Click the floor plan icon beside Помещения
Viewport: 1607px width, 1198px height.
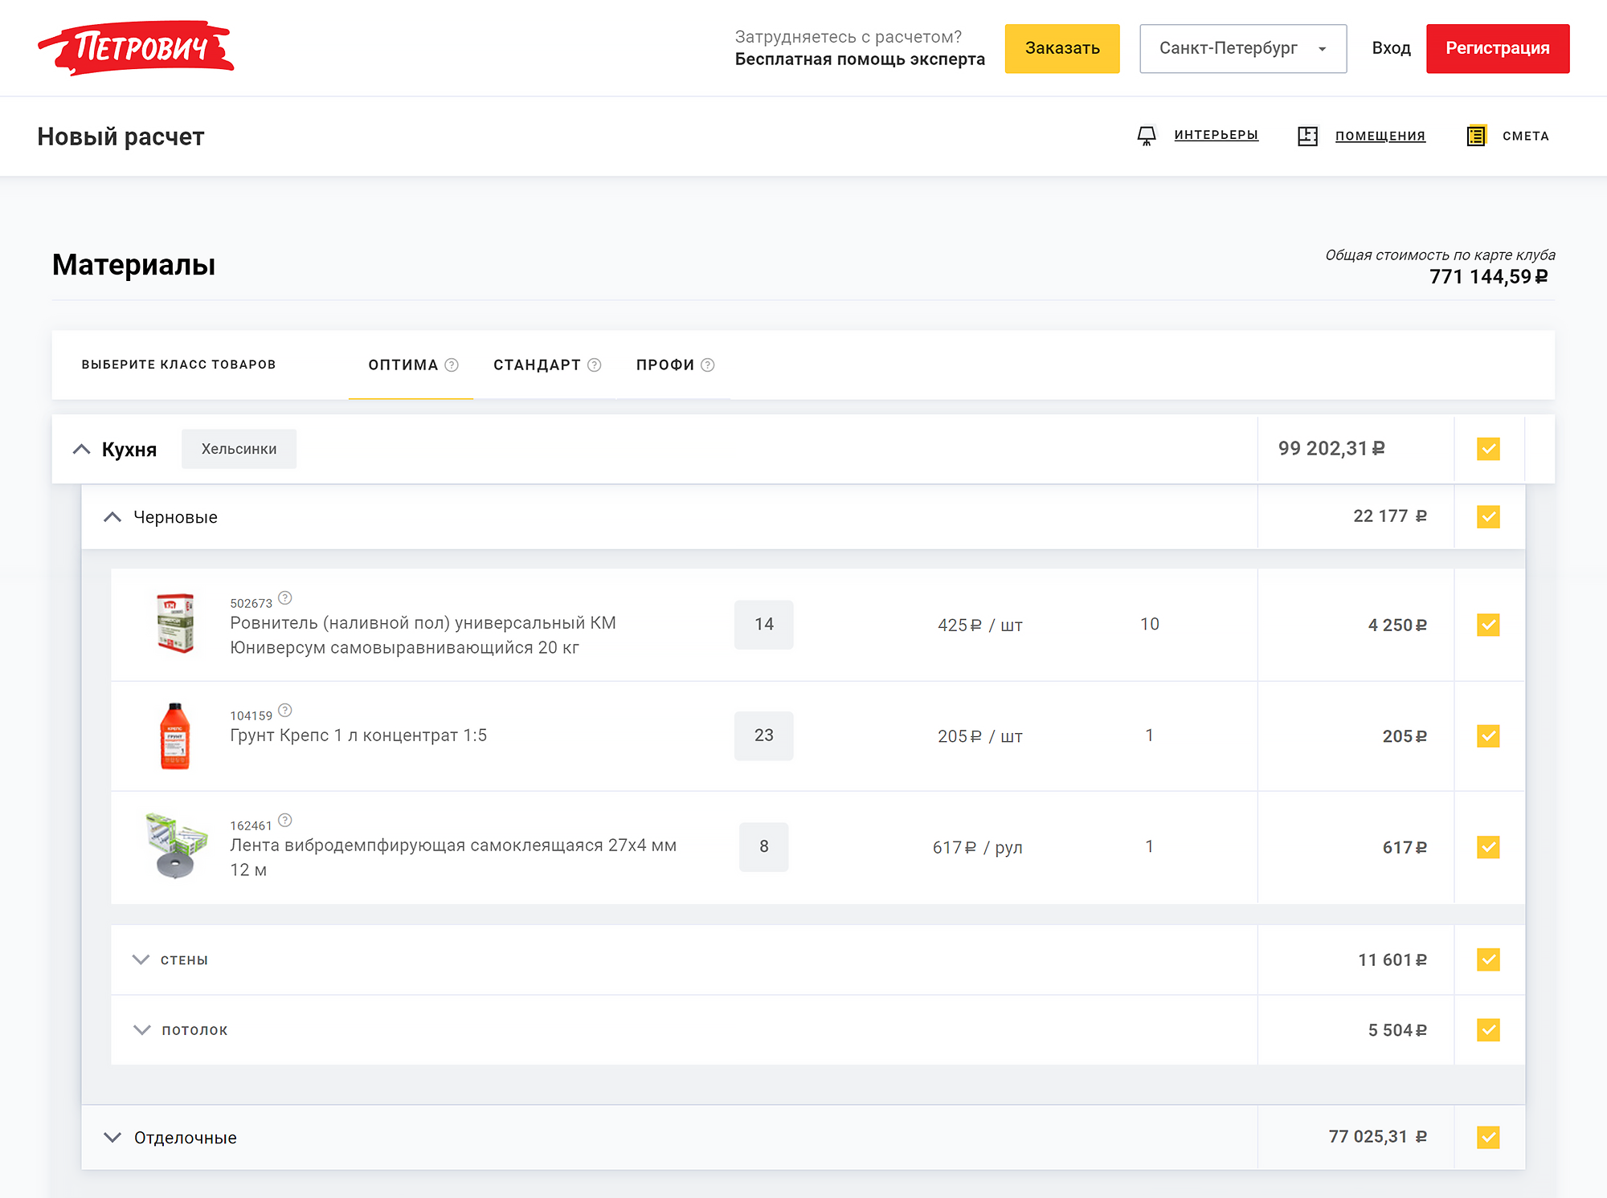(1307, 136)
